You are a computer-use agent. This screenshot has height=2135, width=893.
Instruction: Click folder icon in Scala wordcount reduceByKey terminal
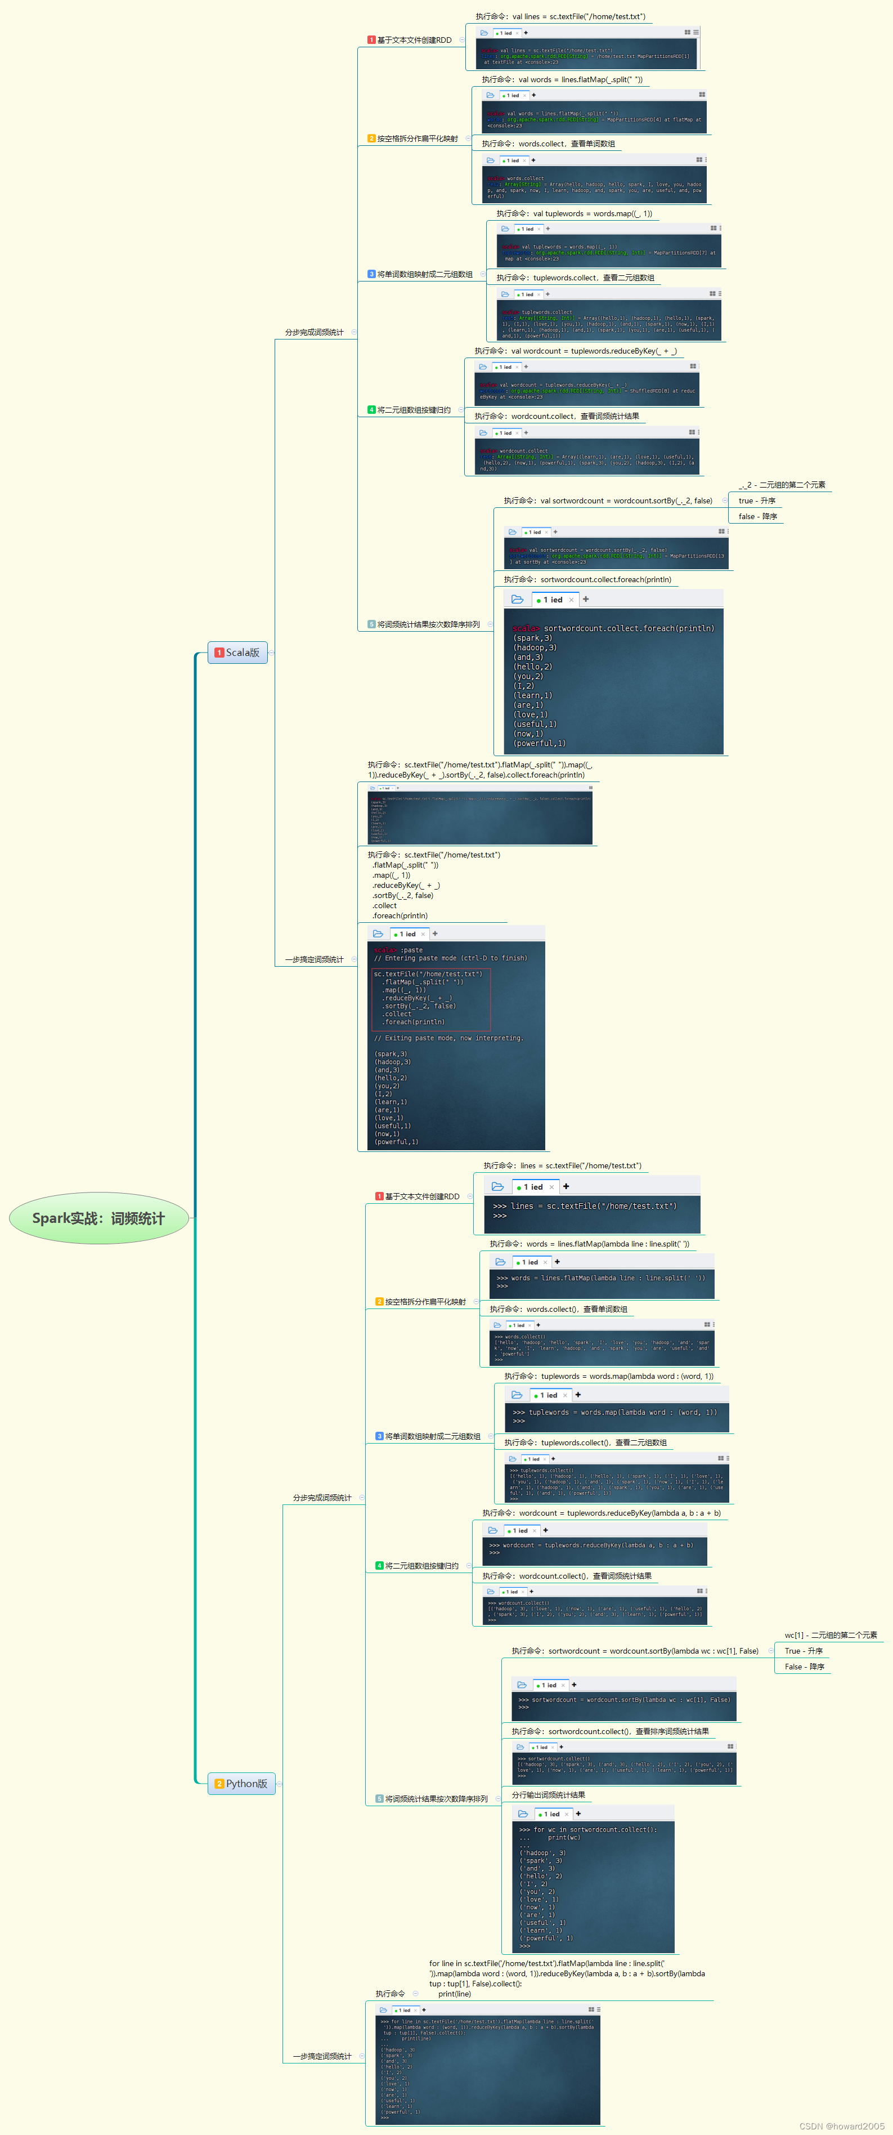pos(483,367)
